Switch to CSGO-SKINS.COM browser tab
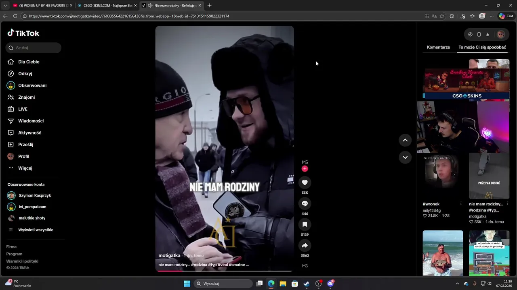Image resolution: width=517 pixels, height=290 pixels. click(107, 6)
